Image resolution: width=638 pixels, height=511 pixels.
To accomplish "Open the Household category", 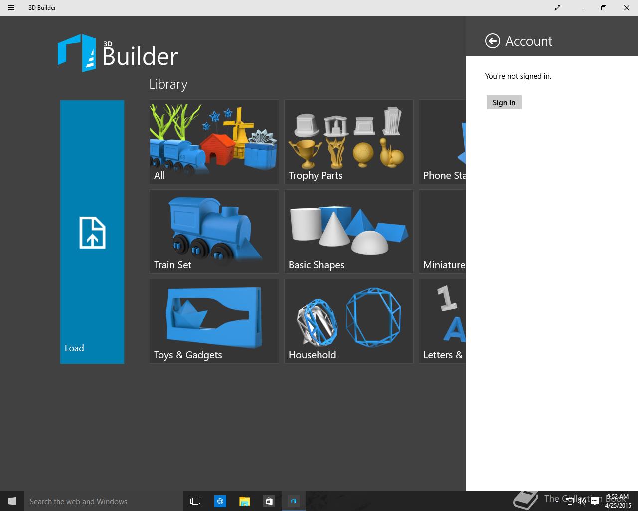I will click(349, 321).
